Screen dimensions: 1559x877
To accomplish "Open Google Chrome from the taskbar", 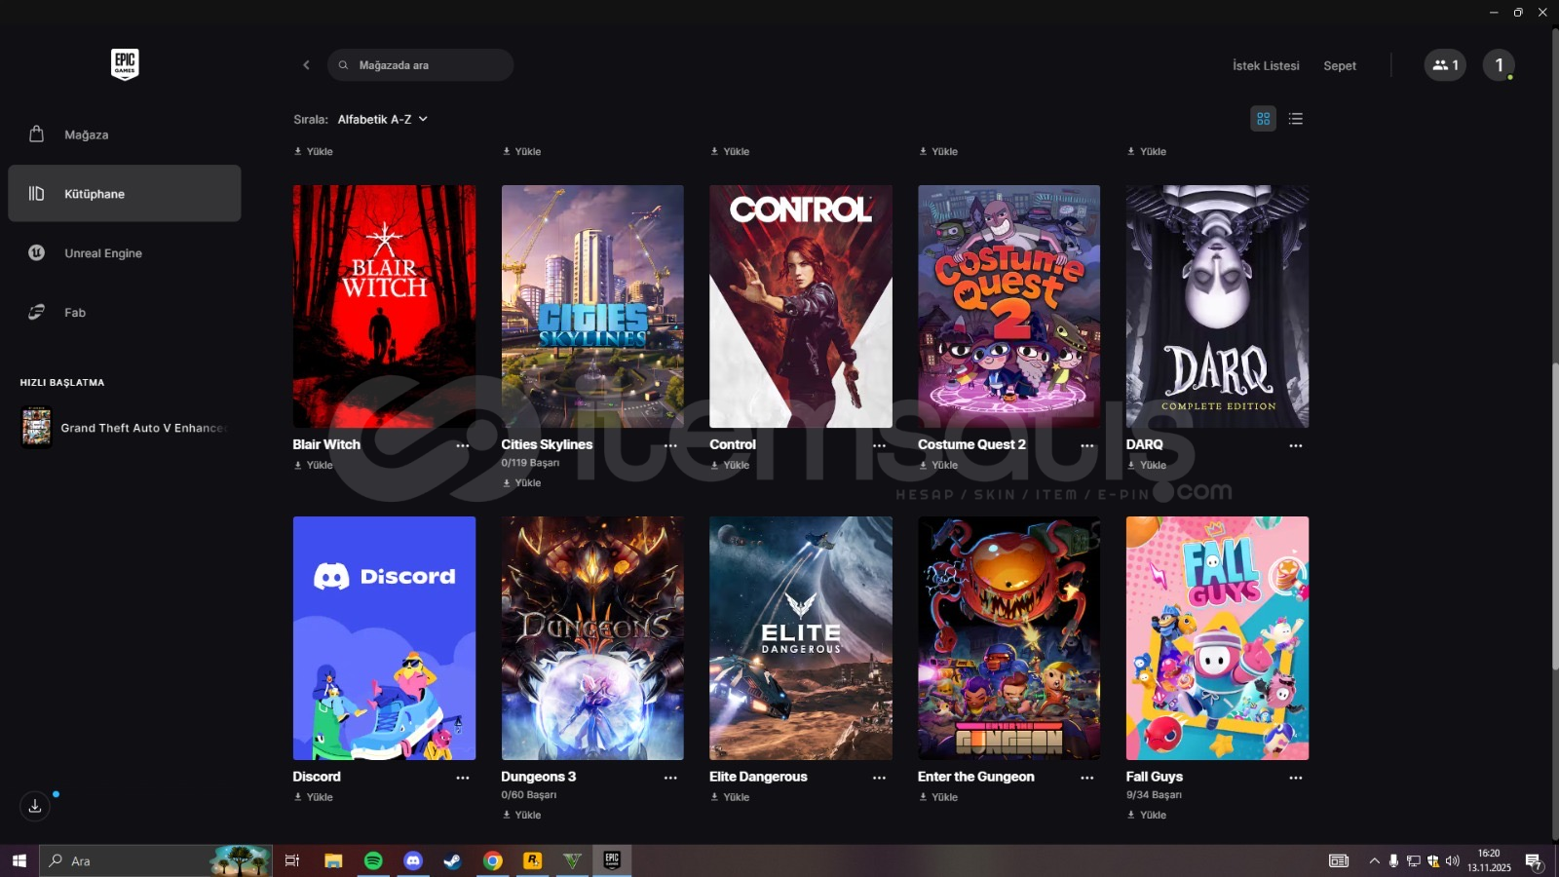I will (493, 860).
